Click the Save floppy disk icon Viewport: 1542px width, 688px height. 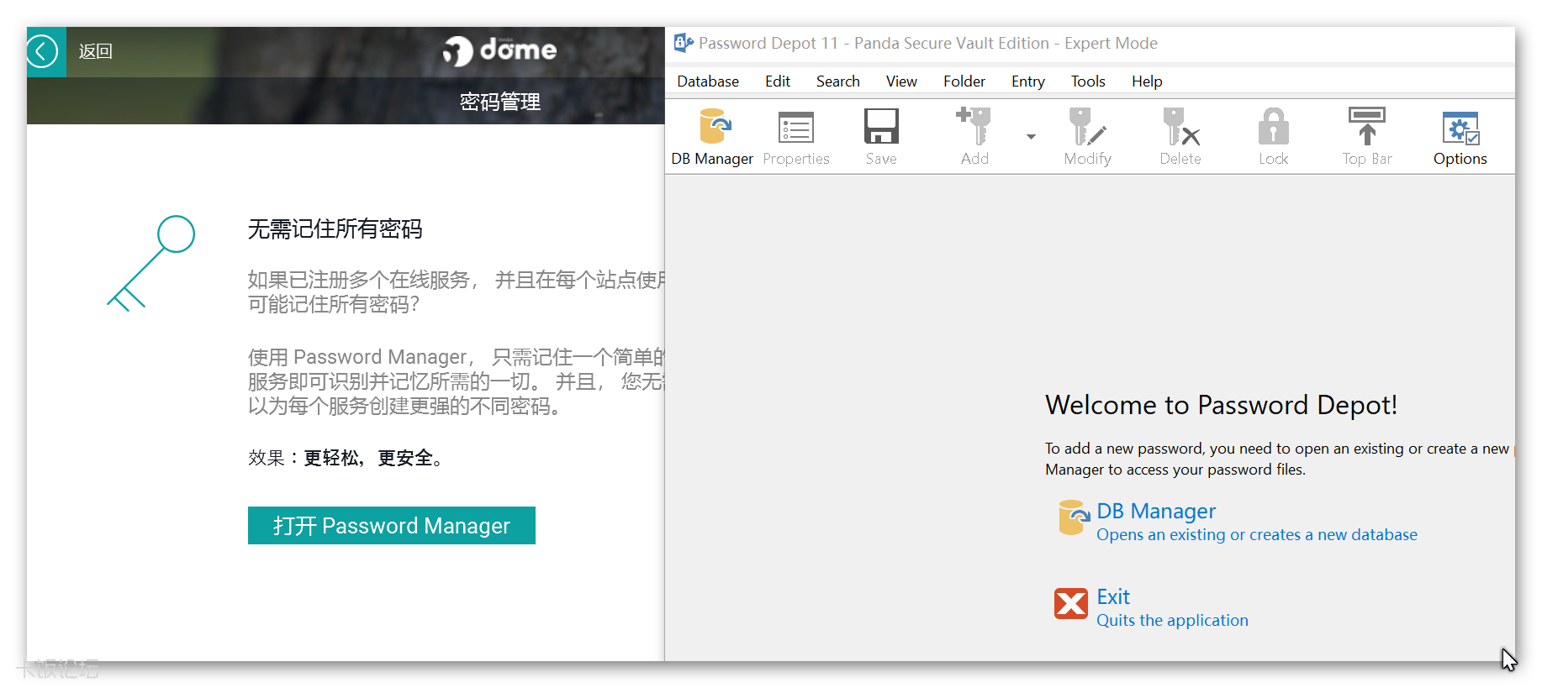coord(881,137)
